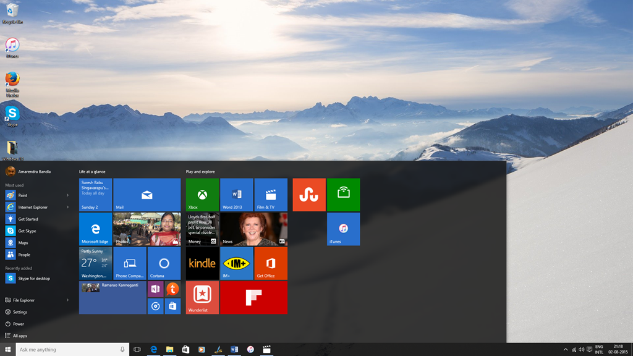The height and width of the screenshot is (356, 633).
Task: Open the network icon in system tray
Action: click(574, 350)
